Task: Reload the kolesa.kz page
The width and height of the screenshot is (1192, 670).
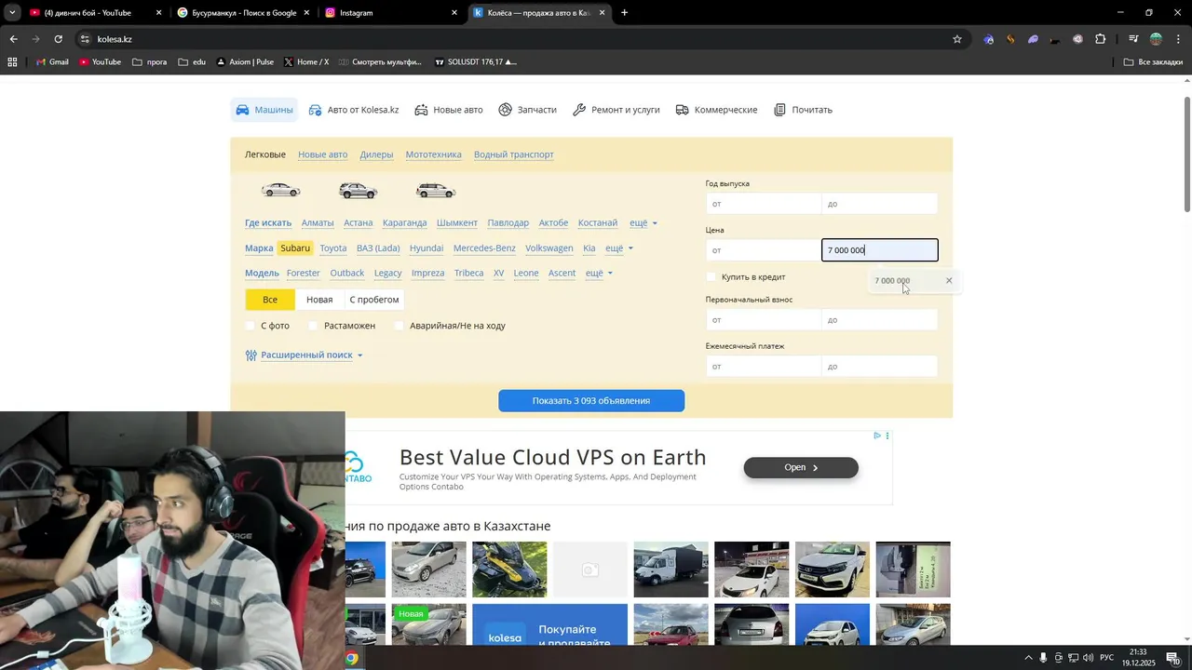Action: (58, 39)
